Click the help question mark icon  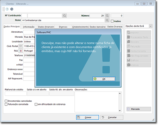point(7,9)
